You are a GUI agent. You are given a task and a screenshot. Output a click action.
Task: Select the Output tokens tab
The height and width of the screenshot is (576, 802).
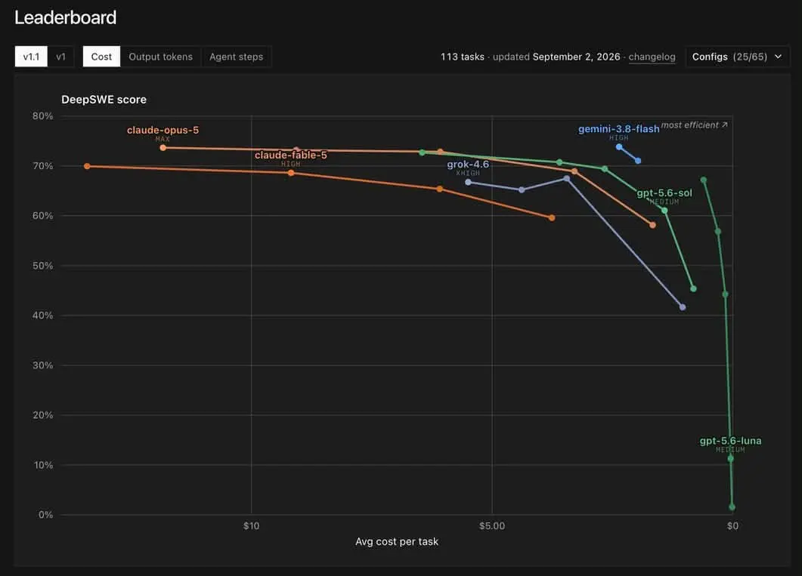[x=160, y=57]
